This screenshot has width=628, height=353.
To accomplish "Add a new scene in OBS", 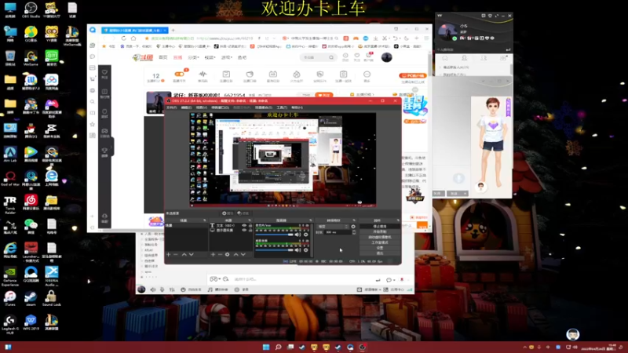I will pyautogui.click(x=168, y=254).
